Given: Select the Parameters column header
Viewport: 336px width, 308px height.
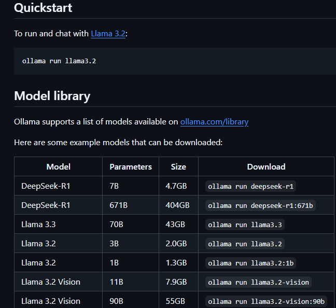Looking at the screenshot, I should click(x=131, y=167).
